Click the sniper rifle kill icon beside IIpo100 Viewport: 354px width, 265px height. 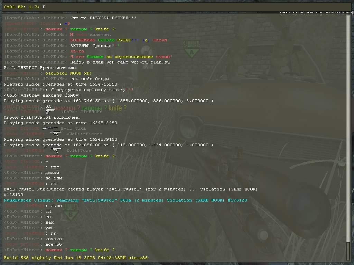click(50, 128)
